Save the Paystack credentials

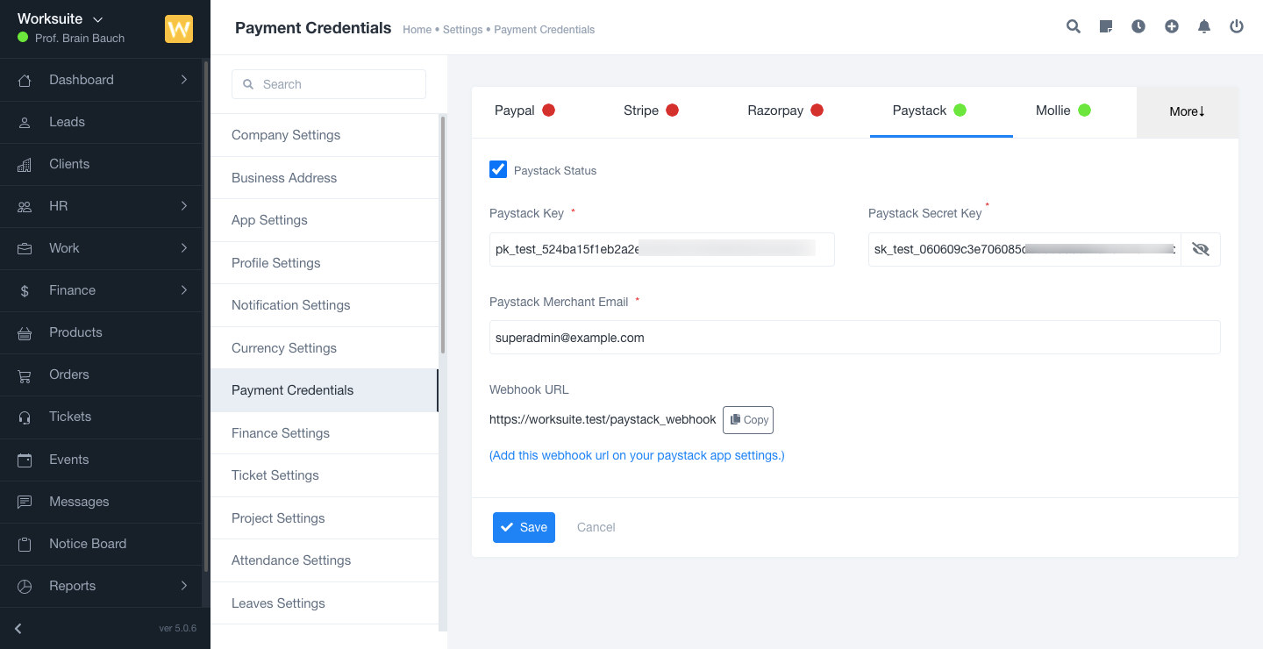click(x=524, y=527)
